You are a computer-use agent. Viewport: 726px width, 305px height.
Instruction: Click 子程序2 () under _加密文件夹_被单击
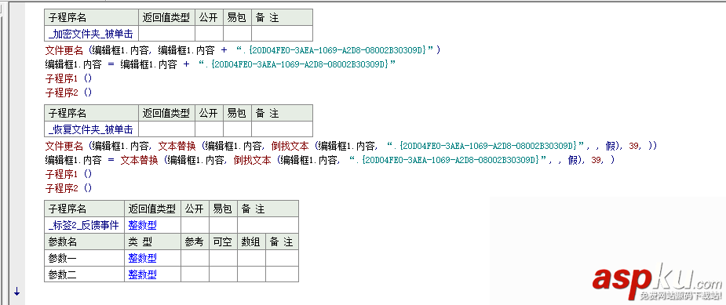click(68, 93)
